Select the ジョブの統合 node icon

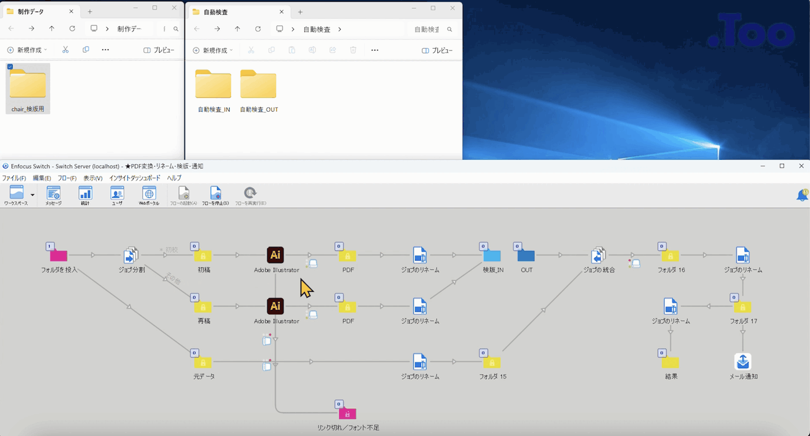(598, 255)
